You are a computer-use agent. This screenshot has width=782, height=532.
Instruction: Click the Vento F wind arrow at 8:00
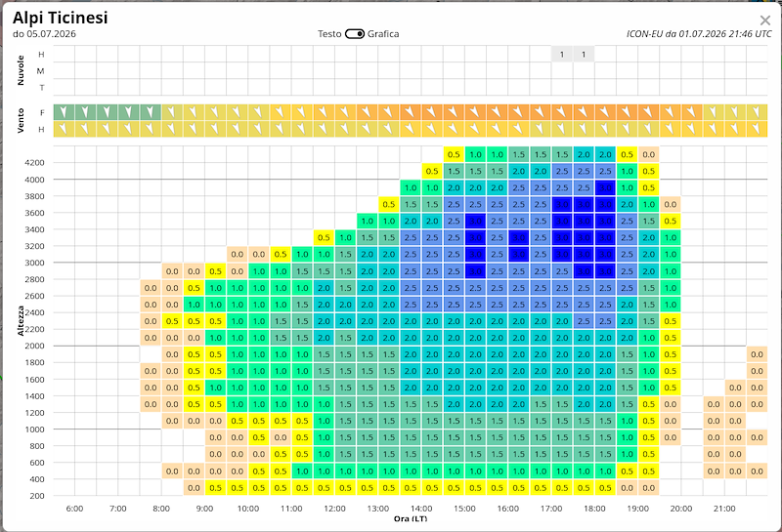coord(172,112)
